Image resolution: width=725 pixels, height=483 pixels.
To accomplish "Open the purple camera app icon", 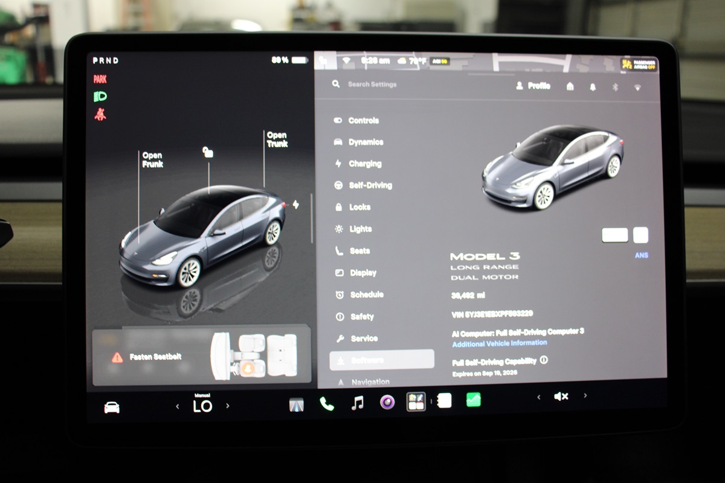I will tap(387, 402).
